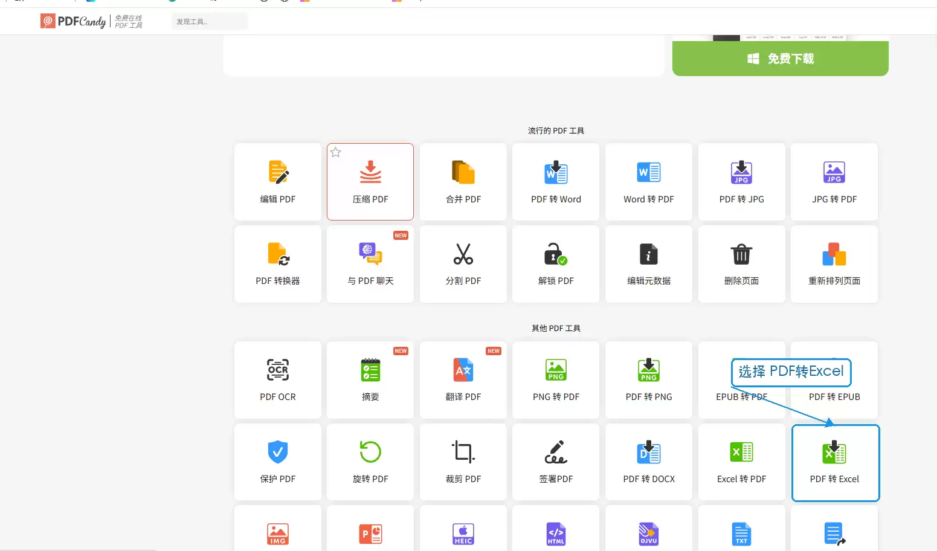This screenshot has height=551, width=937.
Task: Open the 裁剪 PDF crop tool
Action: (x=463, y=462)
